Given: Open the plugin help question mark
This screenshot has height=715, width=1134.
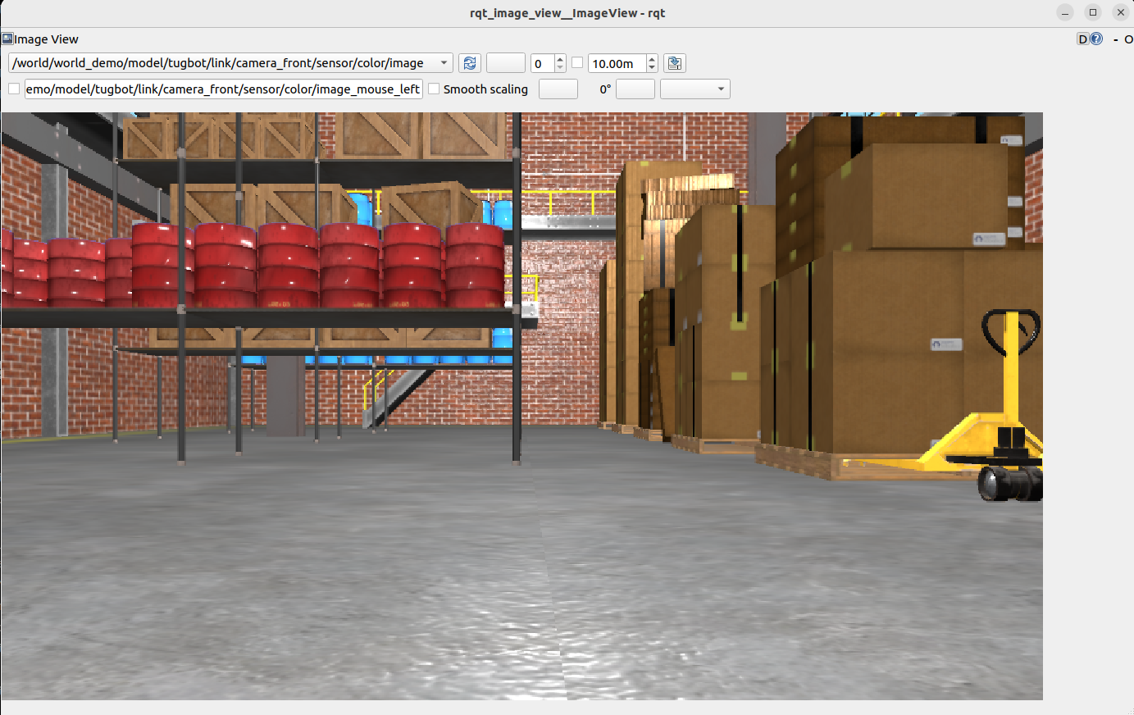Looking at the screenshot, I should coord(1096,39).
